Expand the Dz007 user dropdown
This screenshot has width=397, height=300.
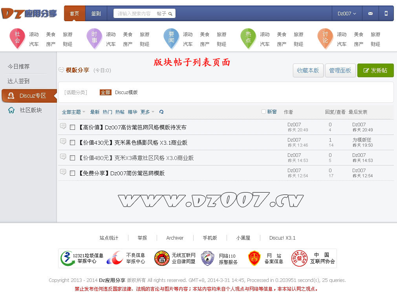(x=347, y=13)
